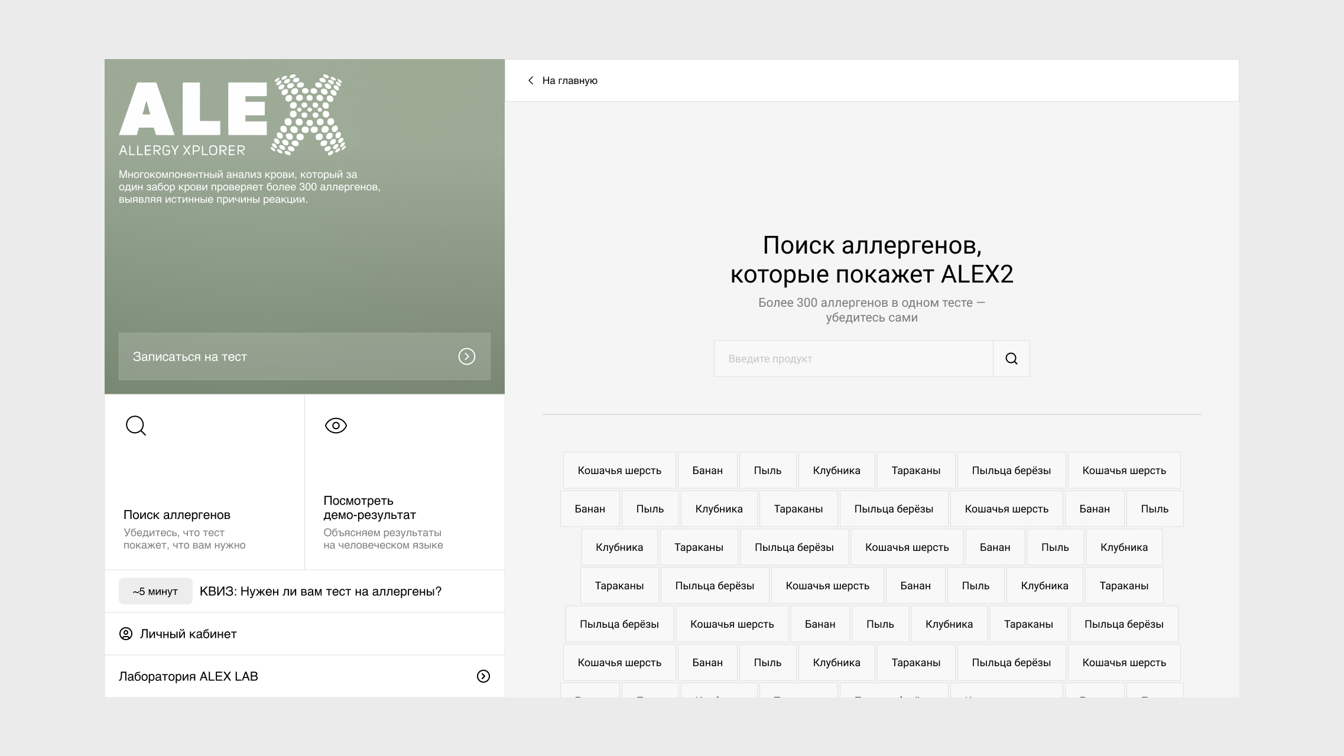
Task: Pick Пыльца берёзы tag in the top tag row
Action: point(1011,471)
